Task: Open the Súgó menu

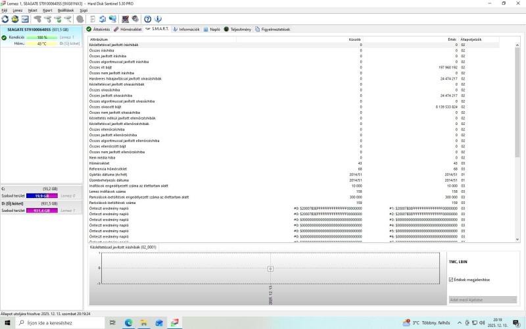Action: coord(84,11)
